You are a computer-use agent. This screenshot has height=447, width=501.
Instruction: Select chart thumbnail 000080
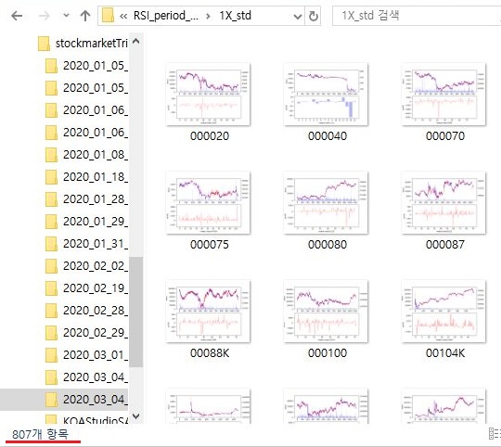326,203
